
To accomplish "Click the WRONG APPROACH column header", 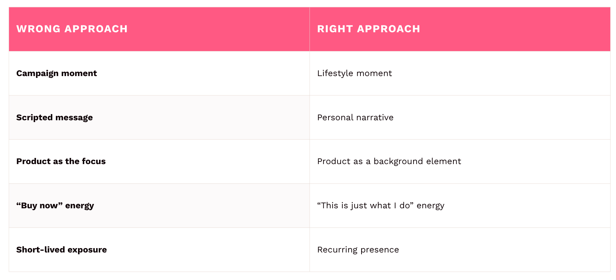I will (x=72, y=29).
